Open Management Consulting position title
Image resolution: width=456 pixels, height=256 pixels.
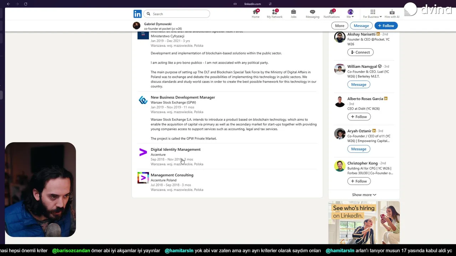tap(172, 175)
